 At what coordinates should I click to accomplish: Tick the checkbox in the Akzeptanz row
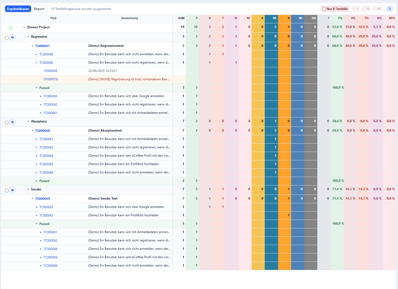[x=7, y=122]
